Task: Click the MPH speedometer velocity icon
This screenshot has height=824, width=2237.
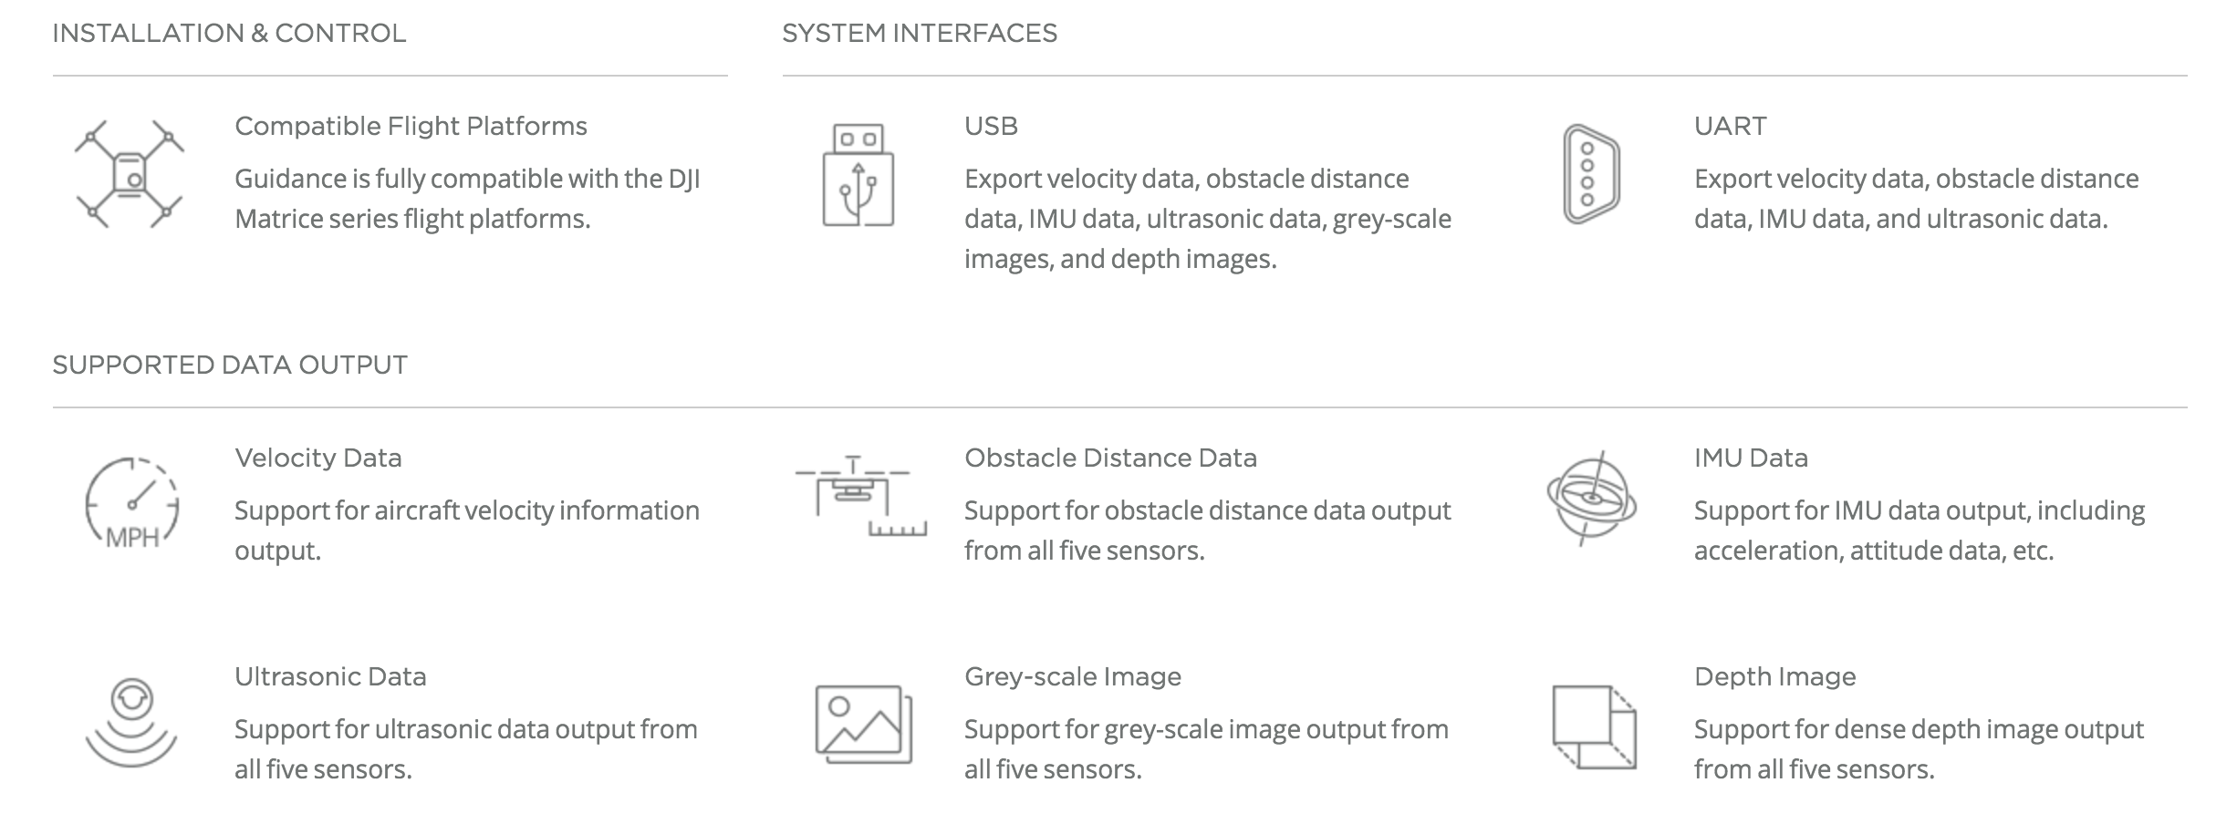Action: (x=132, y=503)
